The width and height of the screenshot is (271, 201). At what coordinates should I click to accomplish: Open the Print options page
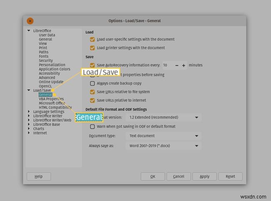pyautogui.click(x=43, y=47)
